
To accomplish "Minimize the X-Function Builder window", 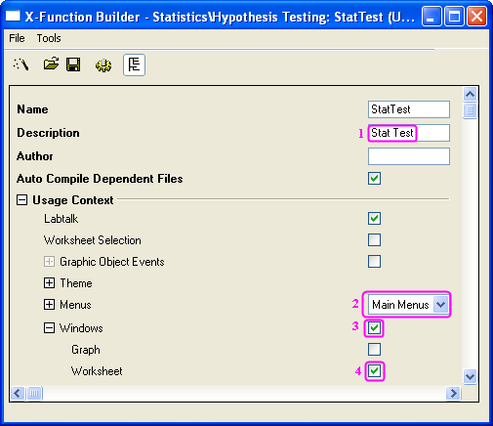I will click(431, 17).
